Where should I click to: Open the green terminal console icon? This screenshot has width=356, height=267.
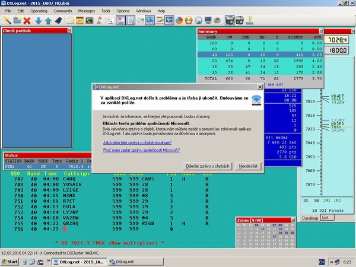[90, 20]
